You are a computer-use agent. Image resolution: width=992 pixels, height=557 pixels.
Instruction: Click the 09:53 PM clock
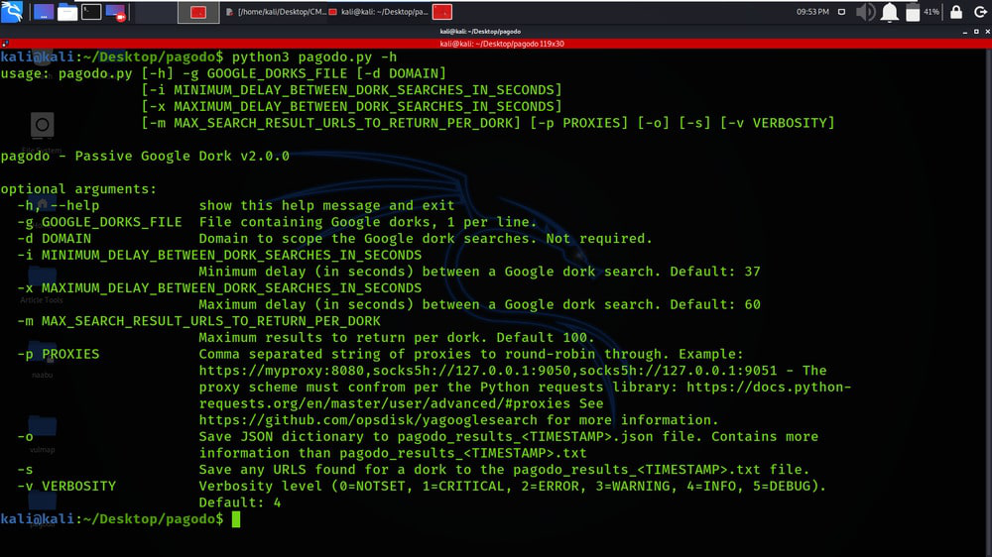[813, 11]
